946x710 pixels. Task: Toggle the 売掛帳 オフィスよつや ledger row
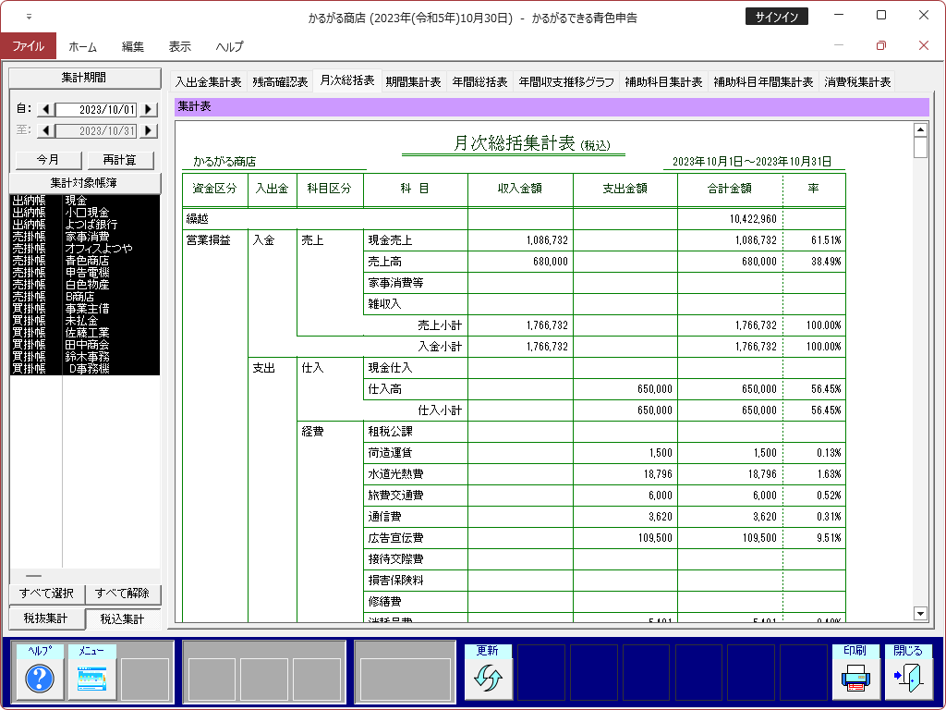click(85, 249)
